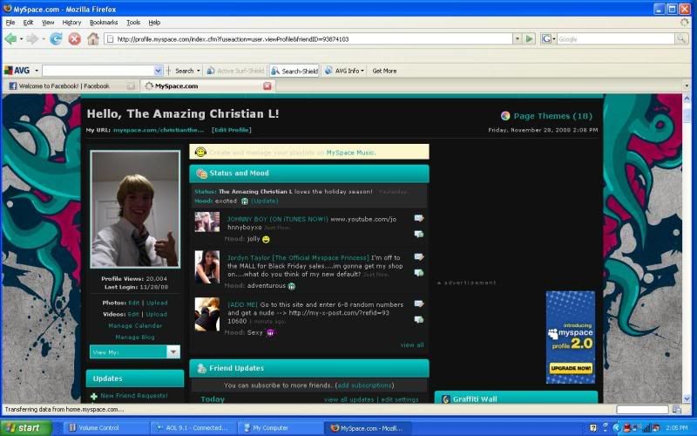Click the Edit Profile link
This screenshot has height=436, width=697.
[x=232, y=130]
